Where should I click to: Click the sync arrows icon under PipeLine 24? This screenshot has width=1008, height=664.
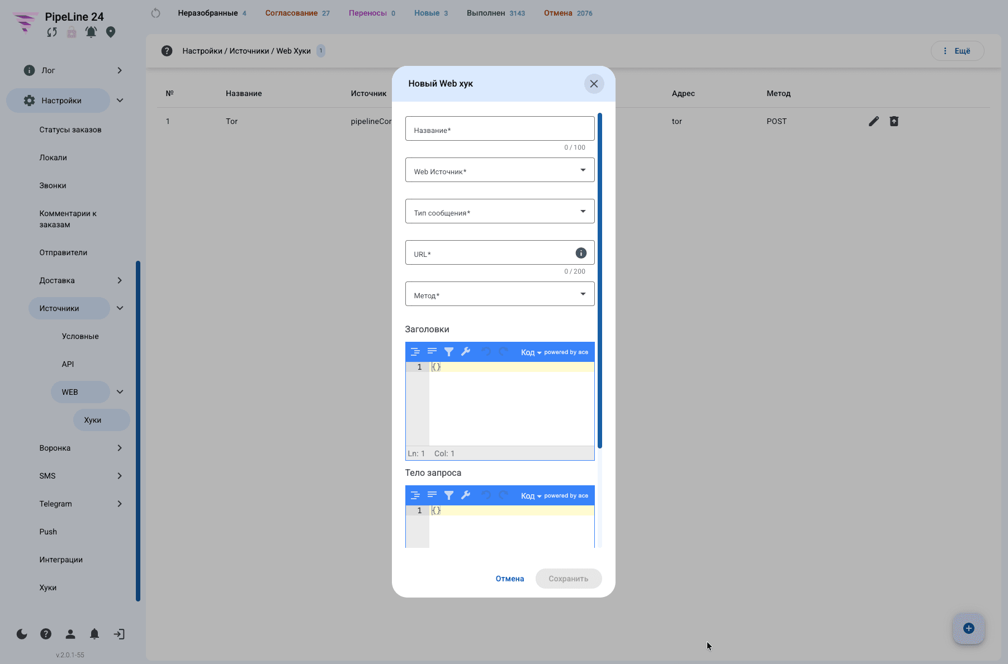pos(52,32)
